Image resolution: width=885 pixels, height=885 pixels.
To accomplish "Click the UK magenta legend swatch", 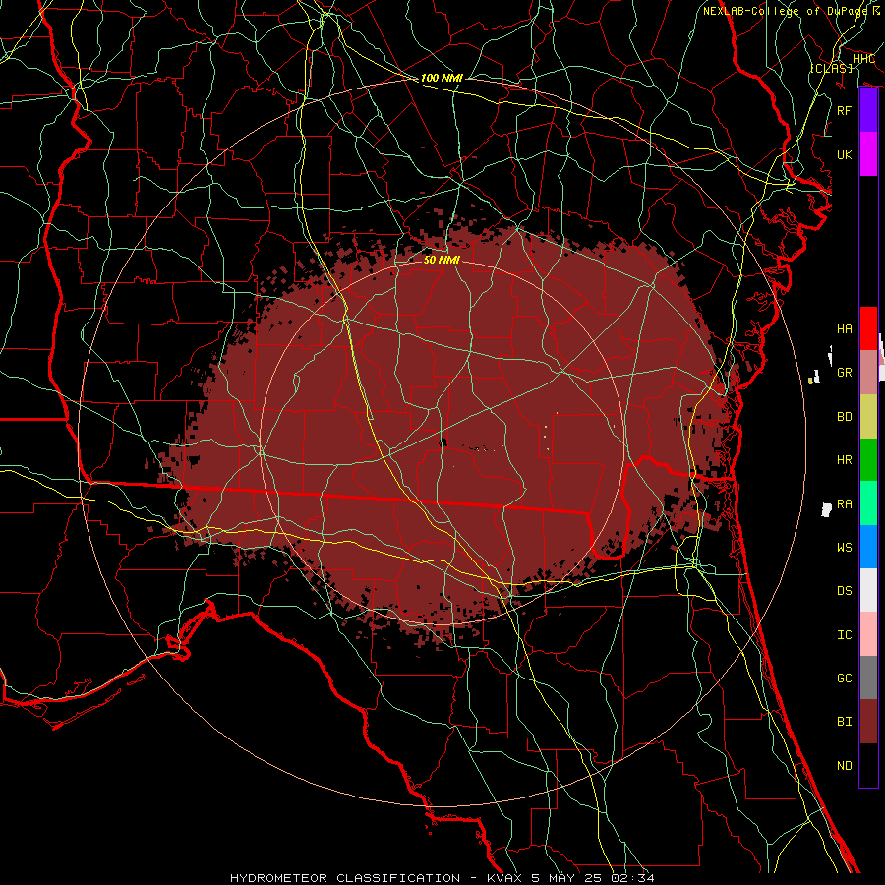I will point(868,154).
